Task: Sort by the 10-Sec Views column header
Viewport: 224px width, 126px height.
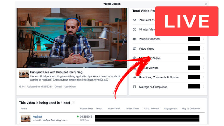Action: [x=132, y=108]
